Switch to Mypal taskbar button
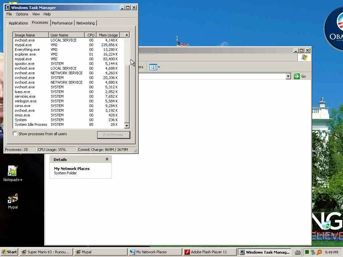The image size is (343, 257). 100,252
